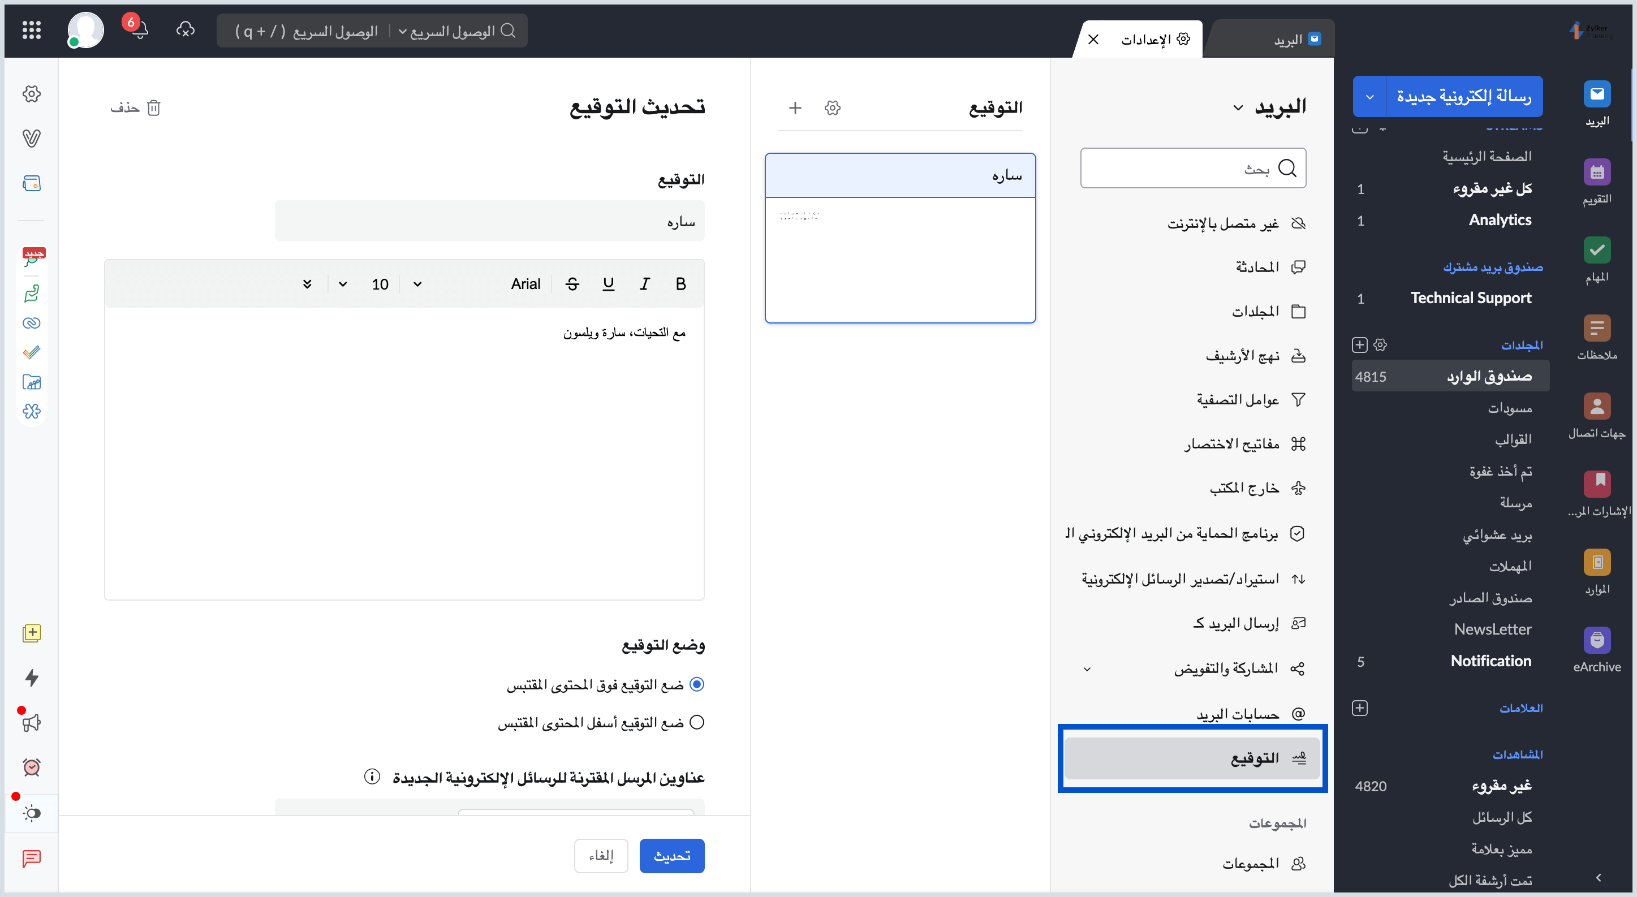Image resolution: width=1637 pixels, height=897 pixels.
Task: Toggle bold formatting in the signature editor
Action: point(680,284)
